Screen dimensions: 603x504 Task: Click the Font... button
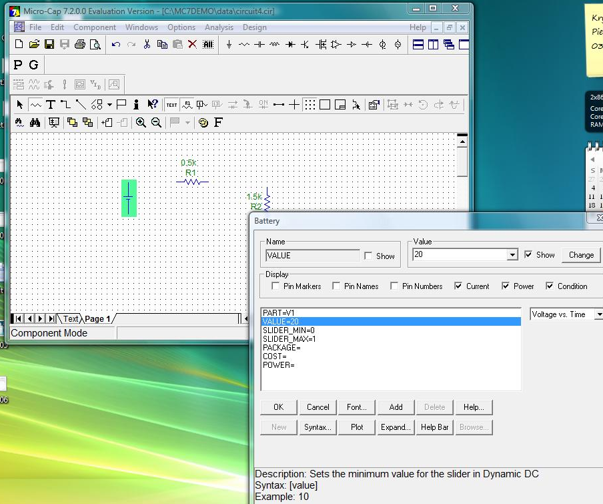[x=356, y=407]
